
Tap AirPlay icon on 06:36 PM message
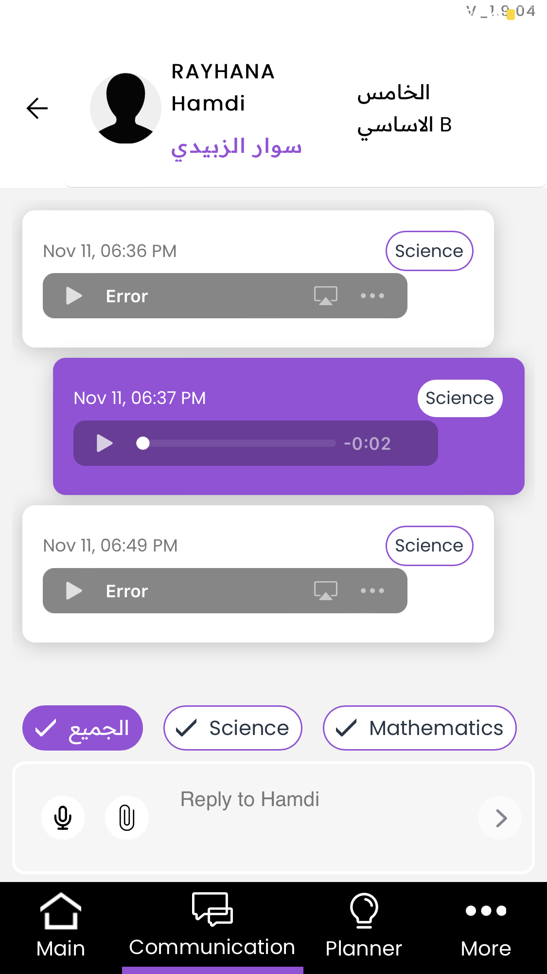(x=325, y=295)
